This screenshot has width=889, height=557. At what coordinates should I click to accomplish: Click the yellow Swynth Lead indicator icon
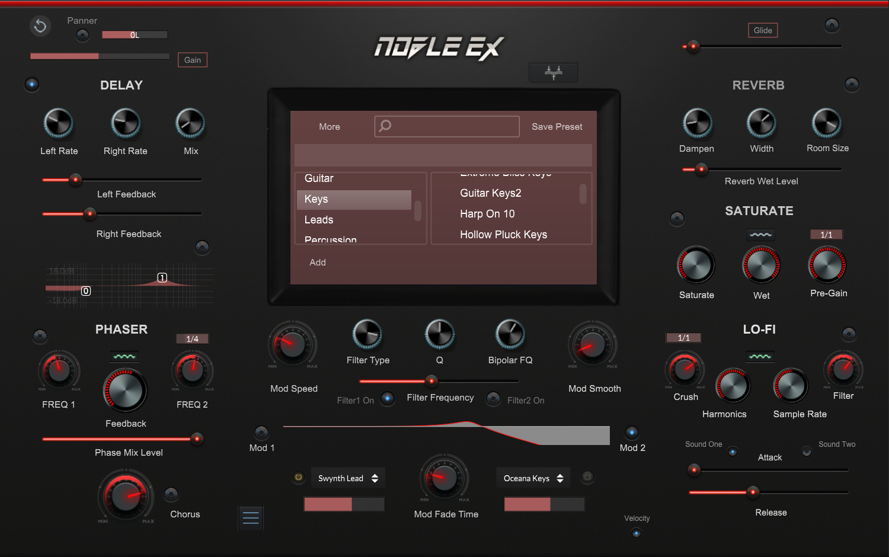pos(299,477)
